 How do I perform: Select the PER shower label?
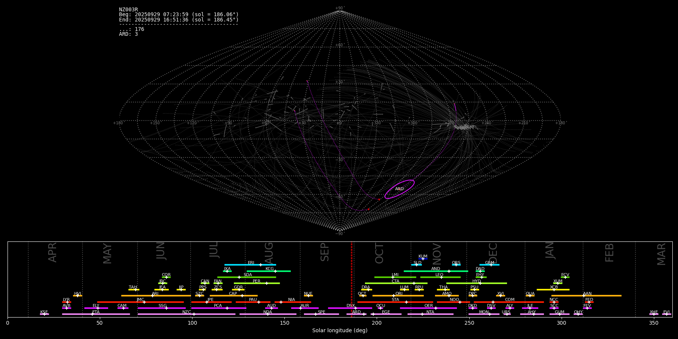(x=257, y=281)
